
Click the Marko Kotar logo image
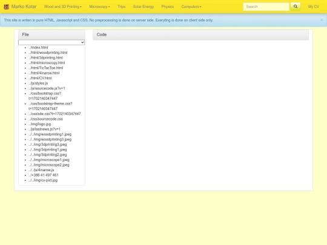(x=7, y=7)
